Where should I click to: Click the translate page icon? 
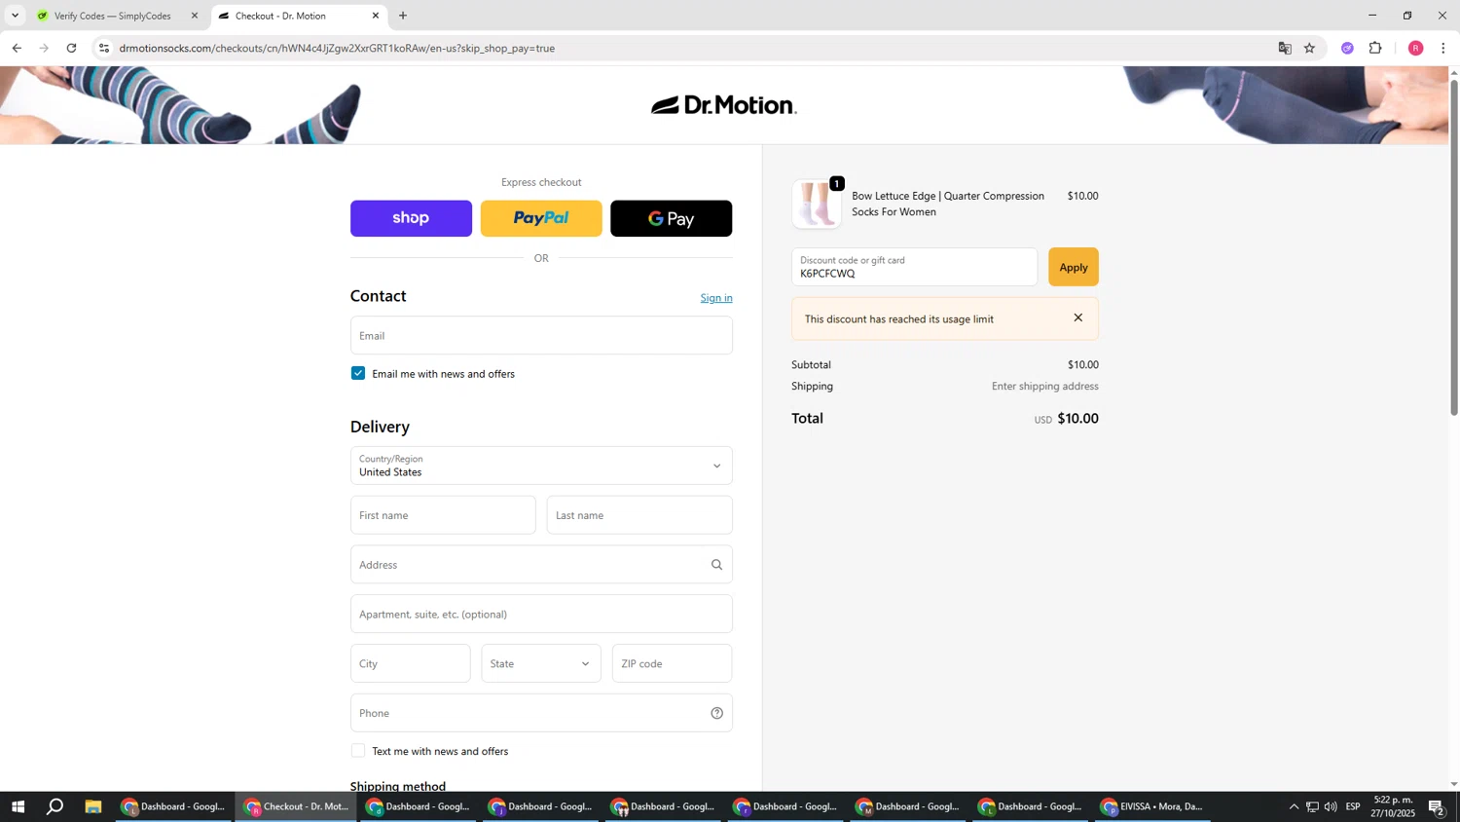1285,48
